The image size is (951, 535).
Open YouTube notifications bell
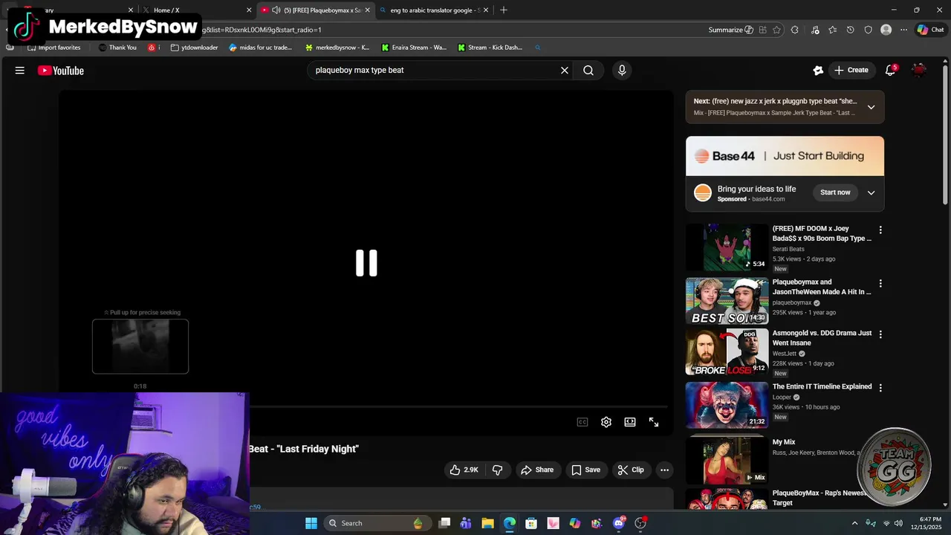tap(890, 71)
